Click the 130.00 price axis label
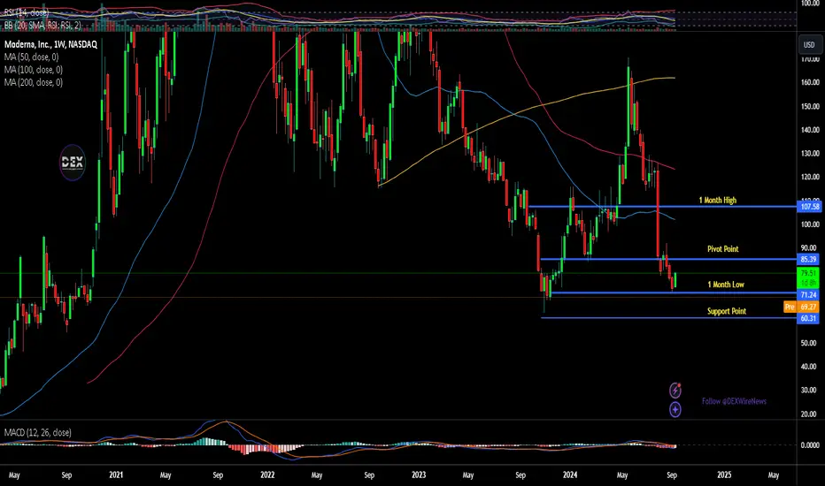Viewport: 825px width, 486px height. point(810,154)
